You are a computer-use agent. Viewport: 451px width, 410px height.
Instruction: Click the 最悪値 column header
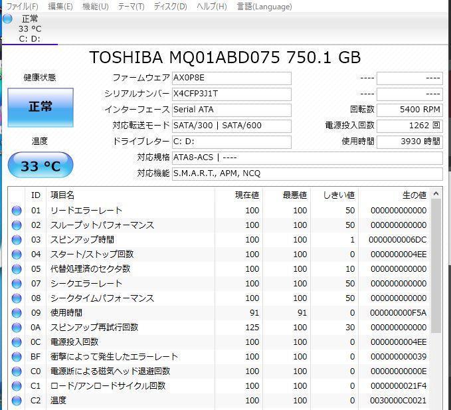[x=287, y=195]
